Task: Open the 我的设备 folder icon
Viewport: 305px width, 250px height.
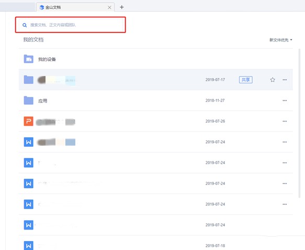Action: 29,59
